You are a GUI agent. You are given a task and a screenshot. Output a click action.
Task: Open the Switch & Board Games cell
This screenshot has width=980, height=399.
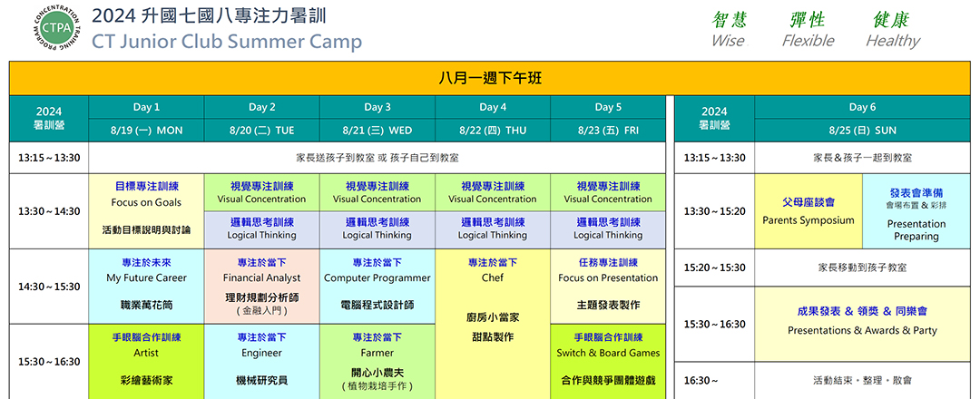[608, 360]
